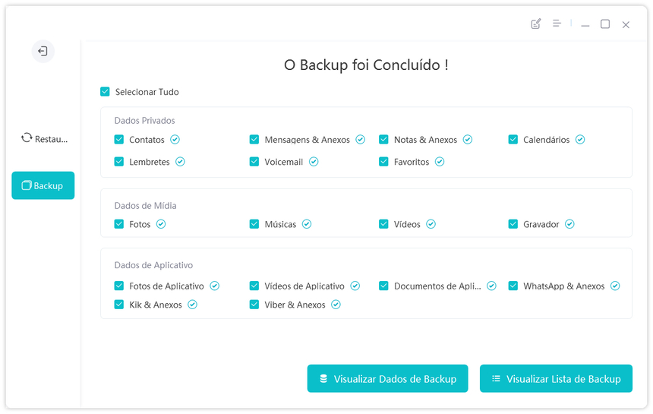Click the completed checkmark icon beside Mensagens & Anexos
This screenshot has height=414, width=653.
(360, 140)
